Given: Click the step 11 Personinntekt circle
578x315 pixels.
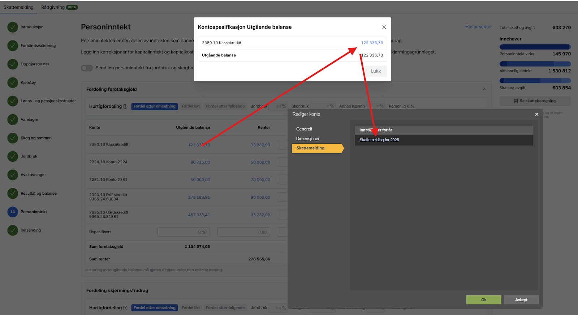Looking at the screenshot, I should coord(13,212).
